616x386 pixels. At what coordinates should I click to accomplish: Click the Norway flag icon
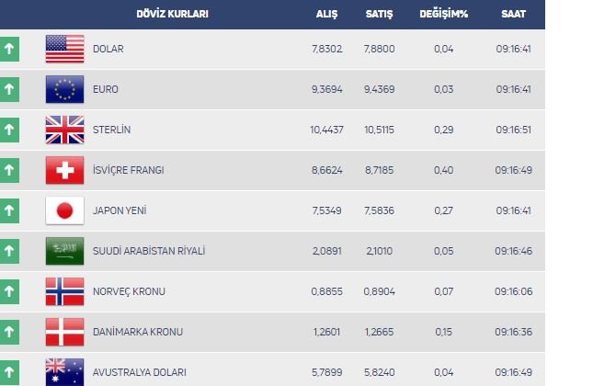point(64,291)
